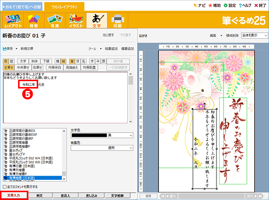Toggle 斜体 italic formatting
The height and width of the screenshot is (200, 269).
pos(35,61)
